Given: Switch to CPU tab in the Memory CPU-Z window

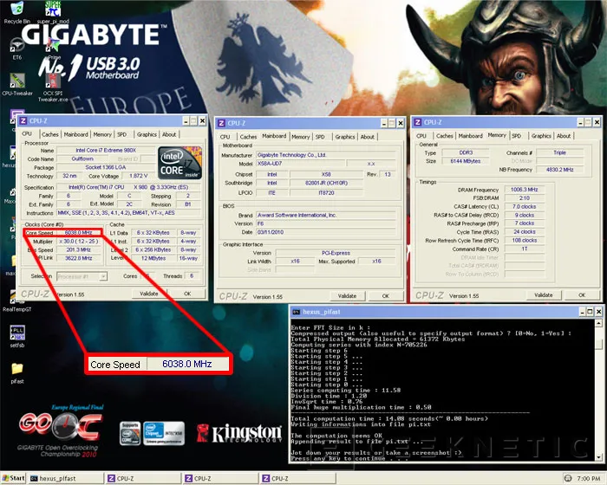Looking at the screenshot, I should click(421, 136).
